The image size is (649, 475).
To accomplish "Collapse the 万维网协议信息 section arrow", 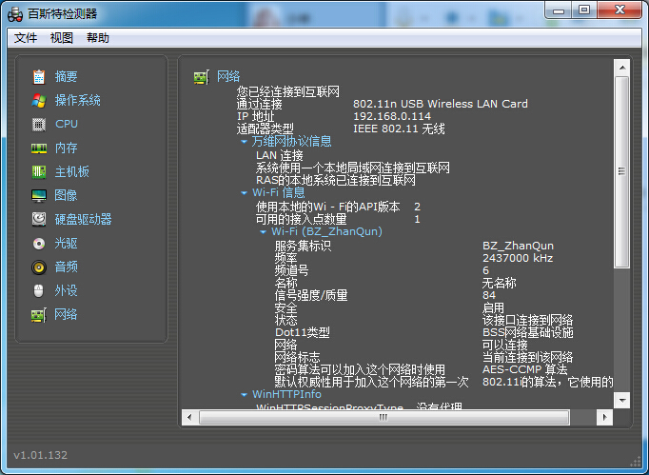I will pos(244,142).
